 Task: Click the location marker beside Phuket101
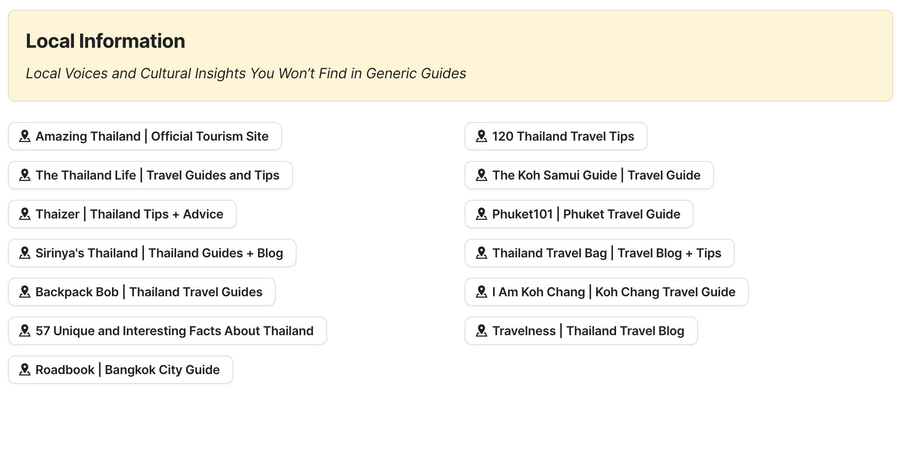click(482, 214)
